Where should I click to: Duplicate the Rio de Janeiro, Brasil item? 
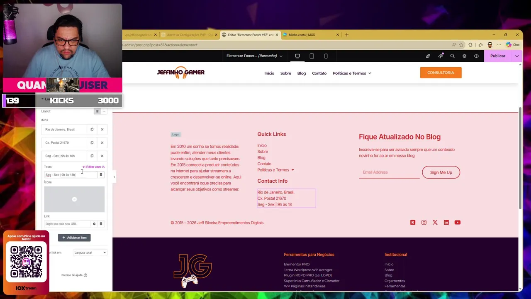pyautogui.click(x=92, y=130)
